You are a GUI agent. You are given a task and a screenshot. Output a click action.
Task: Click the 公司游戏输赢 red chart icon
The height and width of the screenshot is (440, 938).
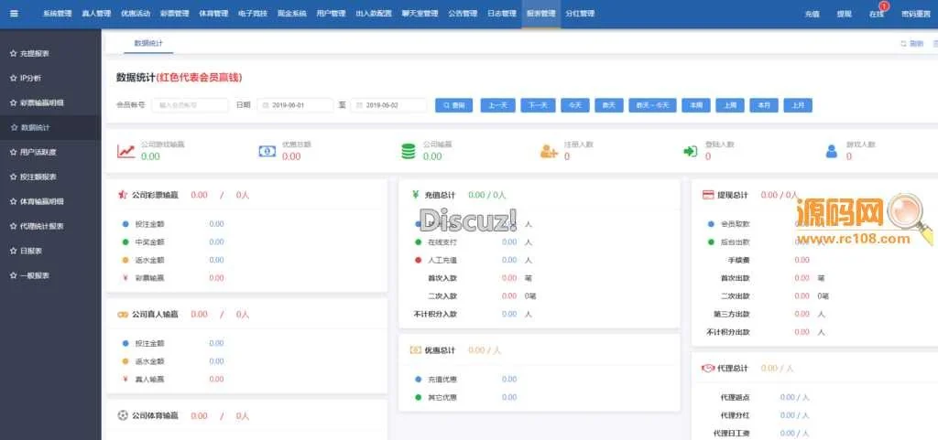click(x=126, y=151)
